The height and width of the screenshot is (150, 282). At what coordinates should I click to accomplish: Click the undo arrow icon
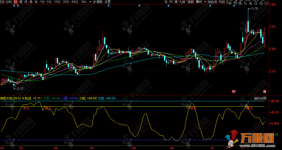click(245, 3)
